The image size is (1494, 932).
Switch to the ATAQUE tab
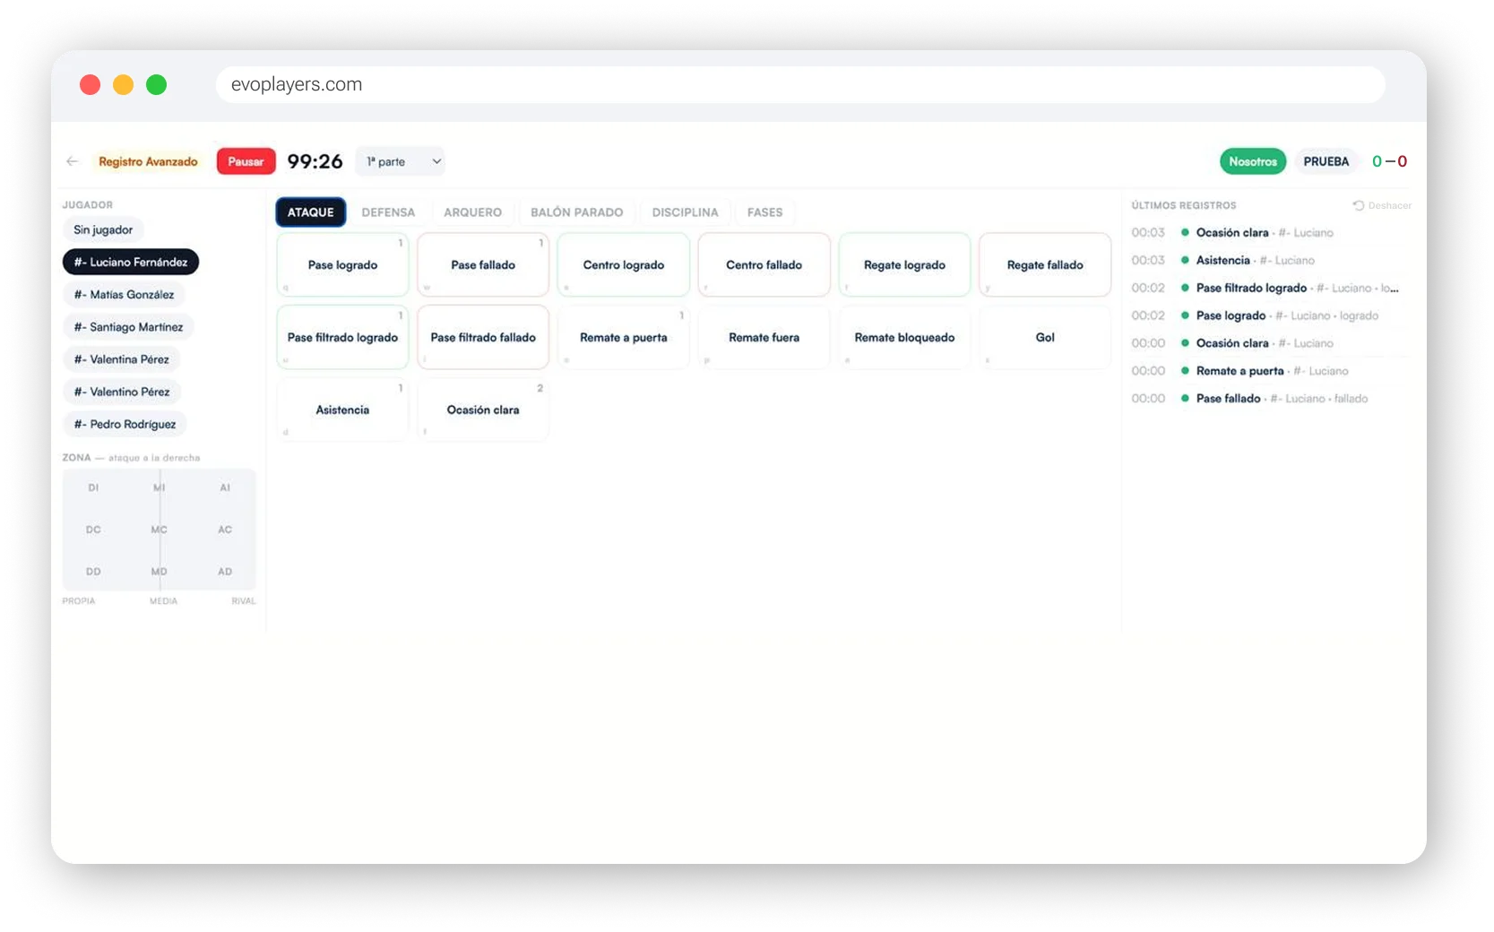click(310, 212)
